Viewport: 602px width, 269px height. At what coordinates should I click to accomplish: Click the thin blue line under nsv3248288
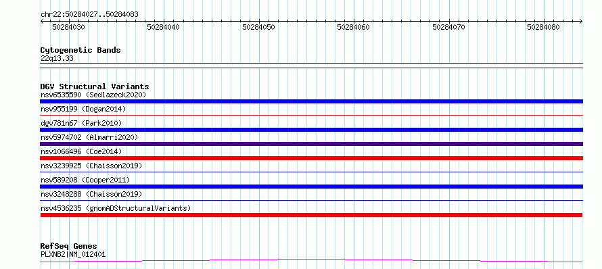pyautogui.click(x=311, y=200)
